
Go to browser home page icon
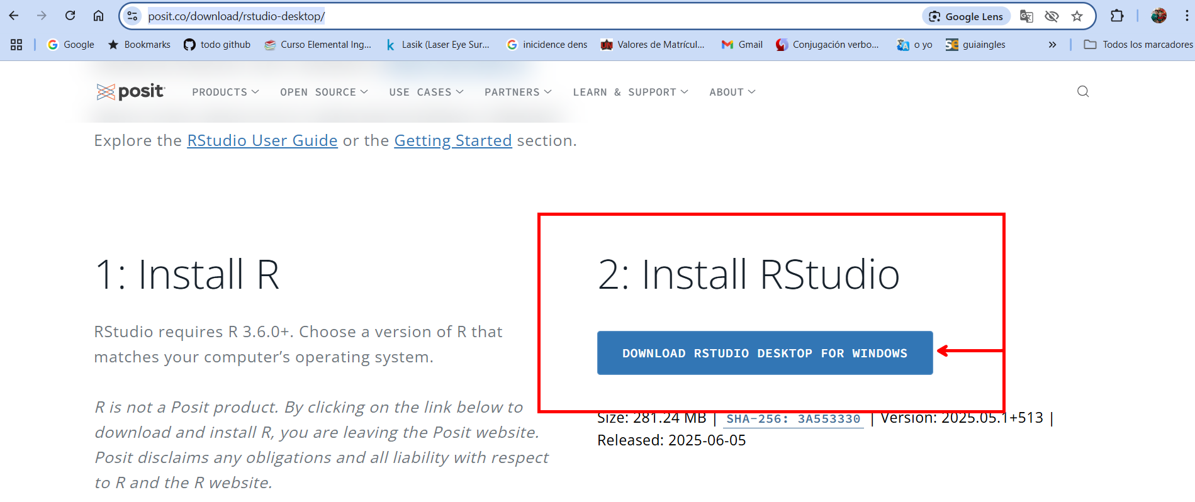98,16
